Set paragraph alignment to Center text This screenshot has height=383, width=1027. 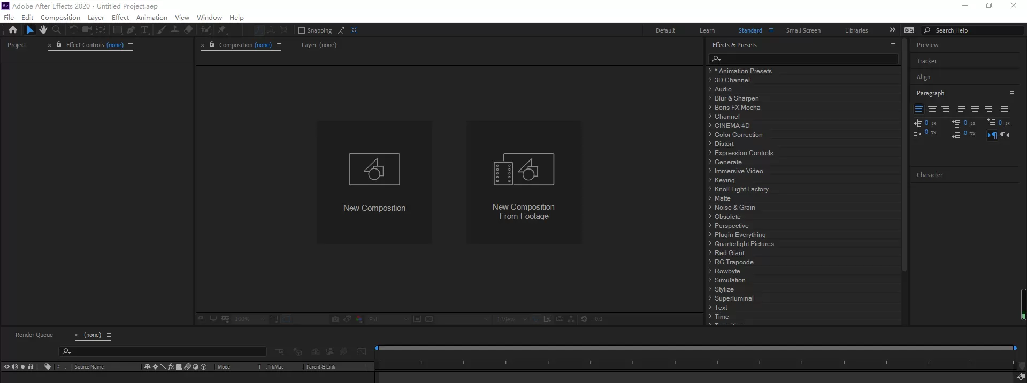(x=932, y=109)
